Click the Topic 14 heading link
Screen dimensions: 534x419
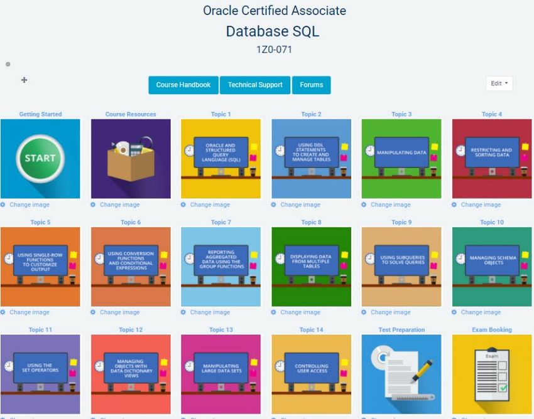[311, 329]
